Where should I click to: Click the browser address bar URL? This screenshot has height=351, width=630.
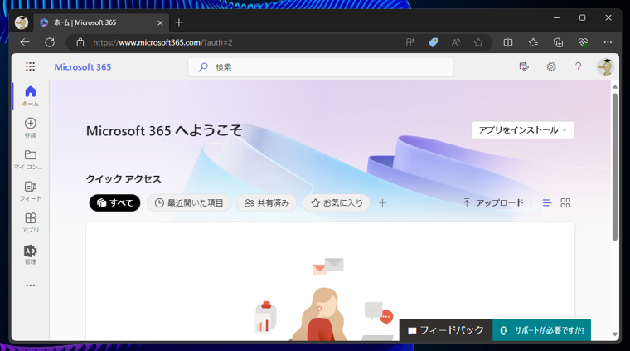pyautogui.click(x=162, y=42)
